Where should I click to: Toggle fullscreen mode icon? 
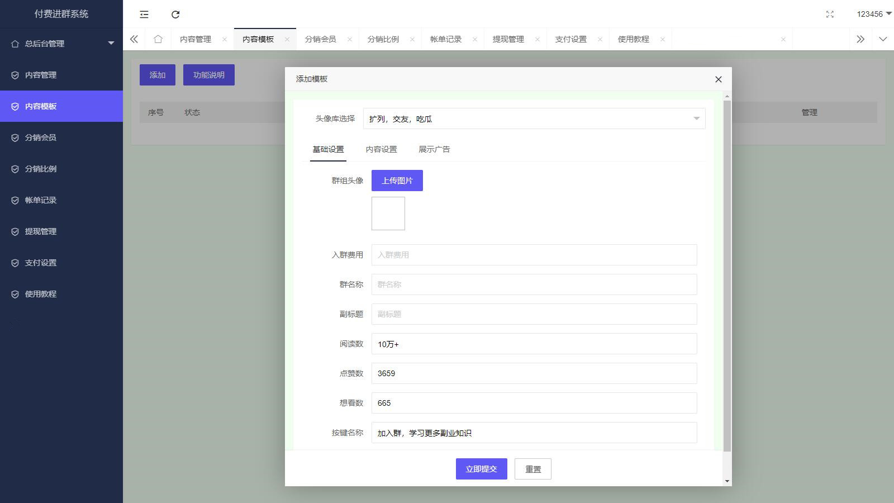click(830, 15)
